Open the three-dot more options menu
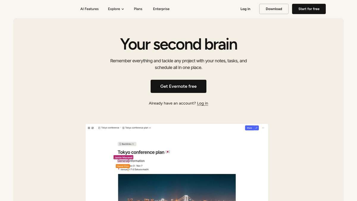 click(x=263, y=128)
